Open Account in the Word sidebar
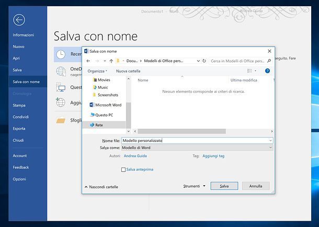The height and width of the screenshot is (227, 319). [x=20, y=156]
